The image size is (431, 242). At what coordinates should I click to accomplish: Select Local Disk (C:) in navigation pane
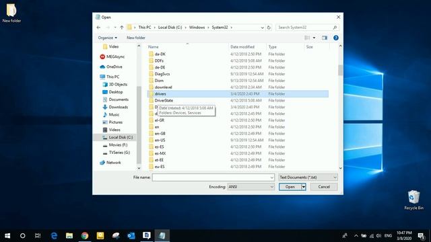click(x=118, y=137)
